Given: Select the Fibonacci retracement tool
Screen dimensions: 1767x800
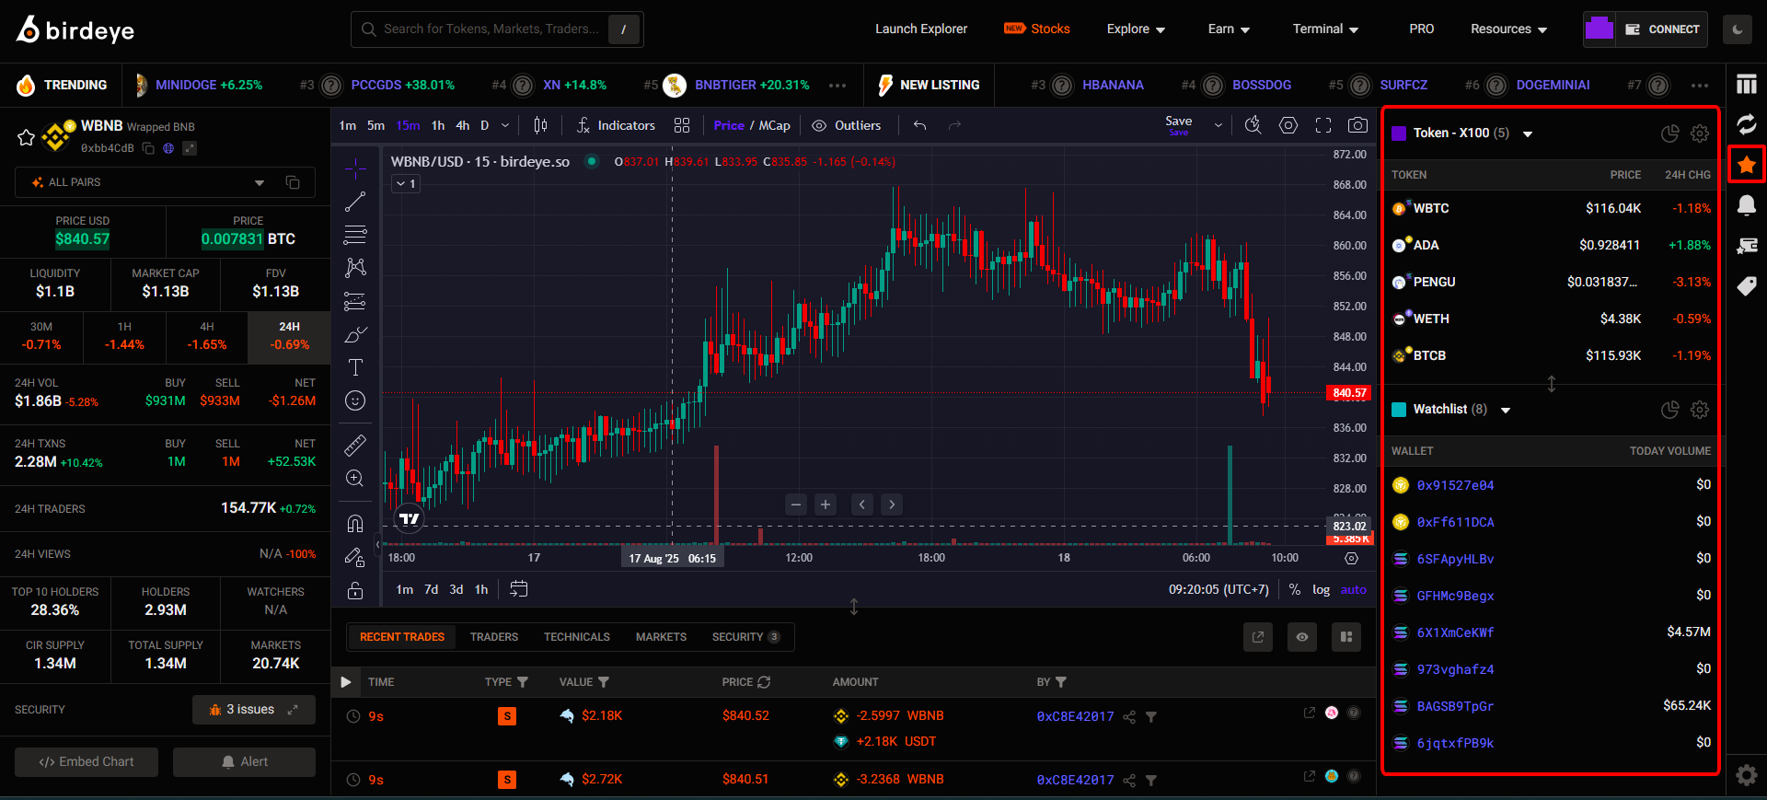Looking at the screenshot, I should coord(355,235).
